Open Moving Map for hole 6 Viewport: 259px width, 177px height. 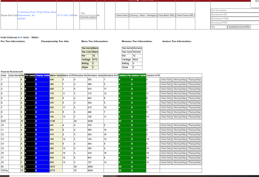tap(179, 103)
